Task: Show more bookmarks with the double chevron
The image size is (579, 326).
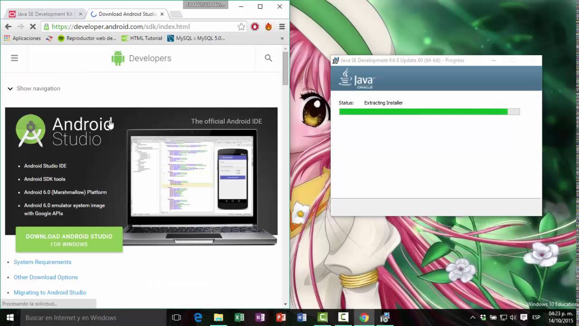Action: 282,38
